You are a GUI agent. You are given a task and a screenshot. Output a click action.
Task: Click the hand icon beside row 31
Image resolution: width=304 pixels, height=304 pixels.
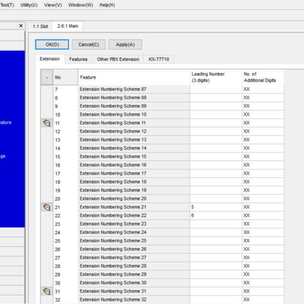pyautogui.click(x=47, y=291)
